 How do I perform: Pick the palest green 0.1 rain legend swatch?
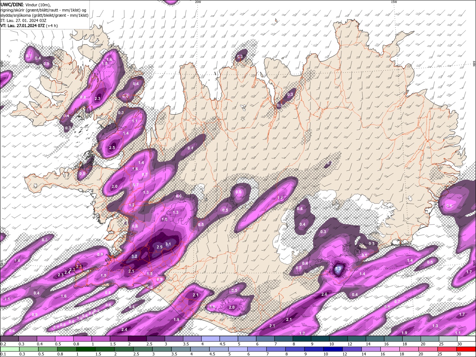[9, 349]
